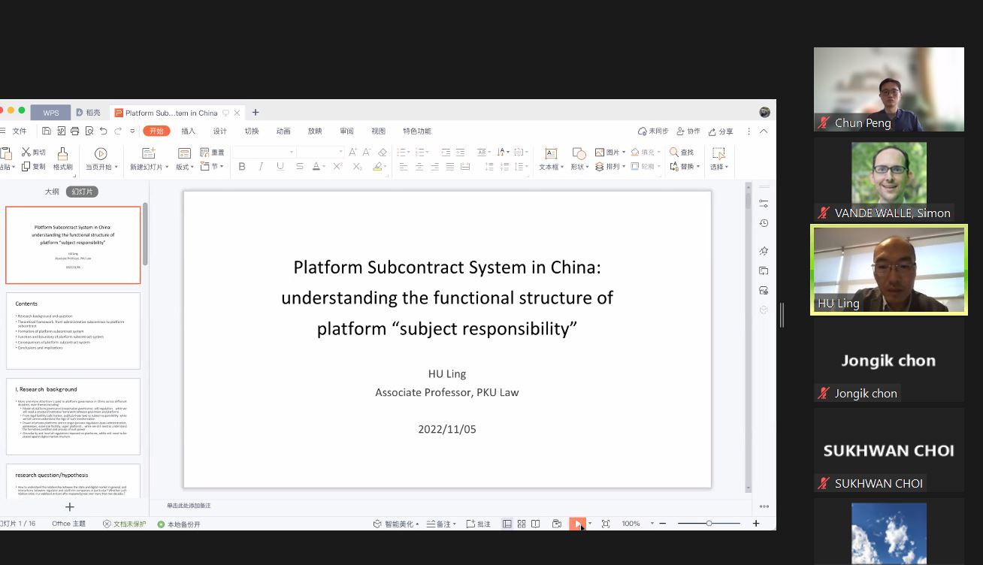
Task: Open the Insert (插入) ribbon tab
Action: [x=188, y=131]
